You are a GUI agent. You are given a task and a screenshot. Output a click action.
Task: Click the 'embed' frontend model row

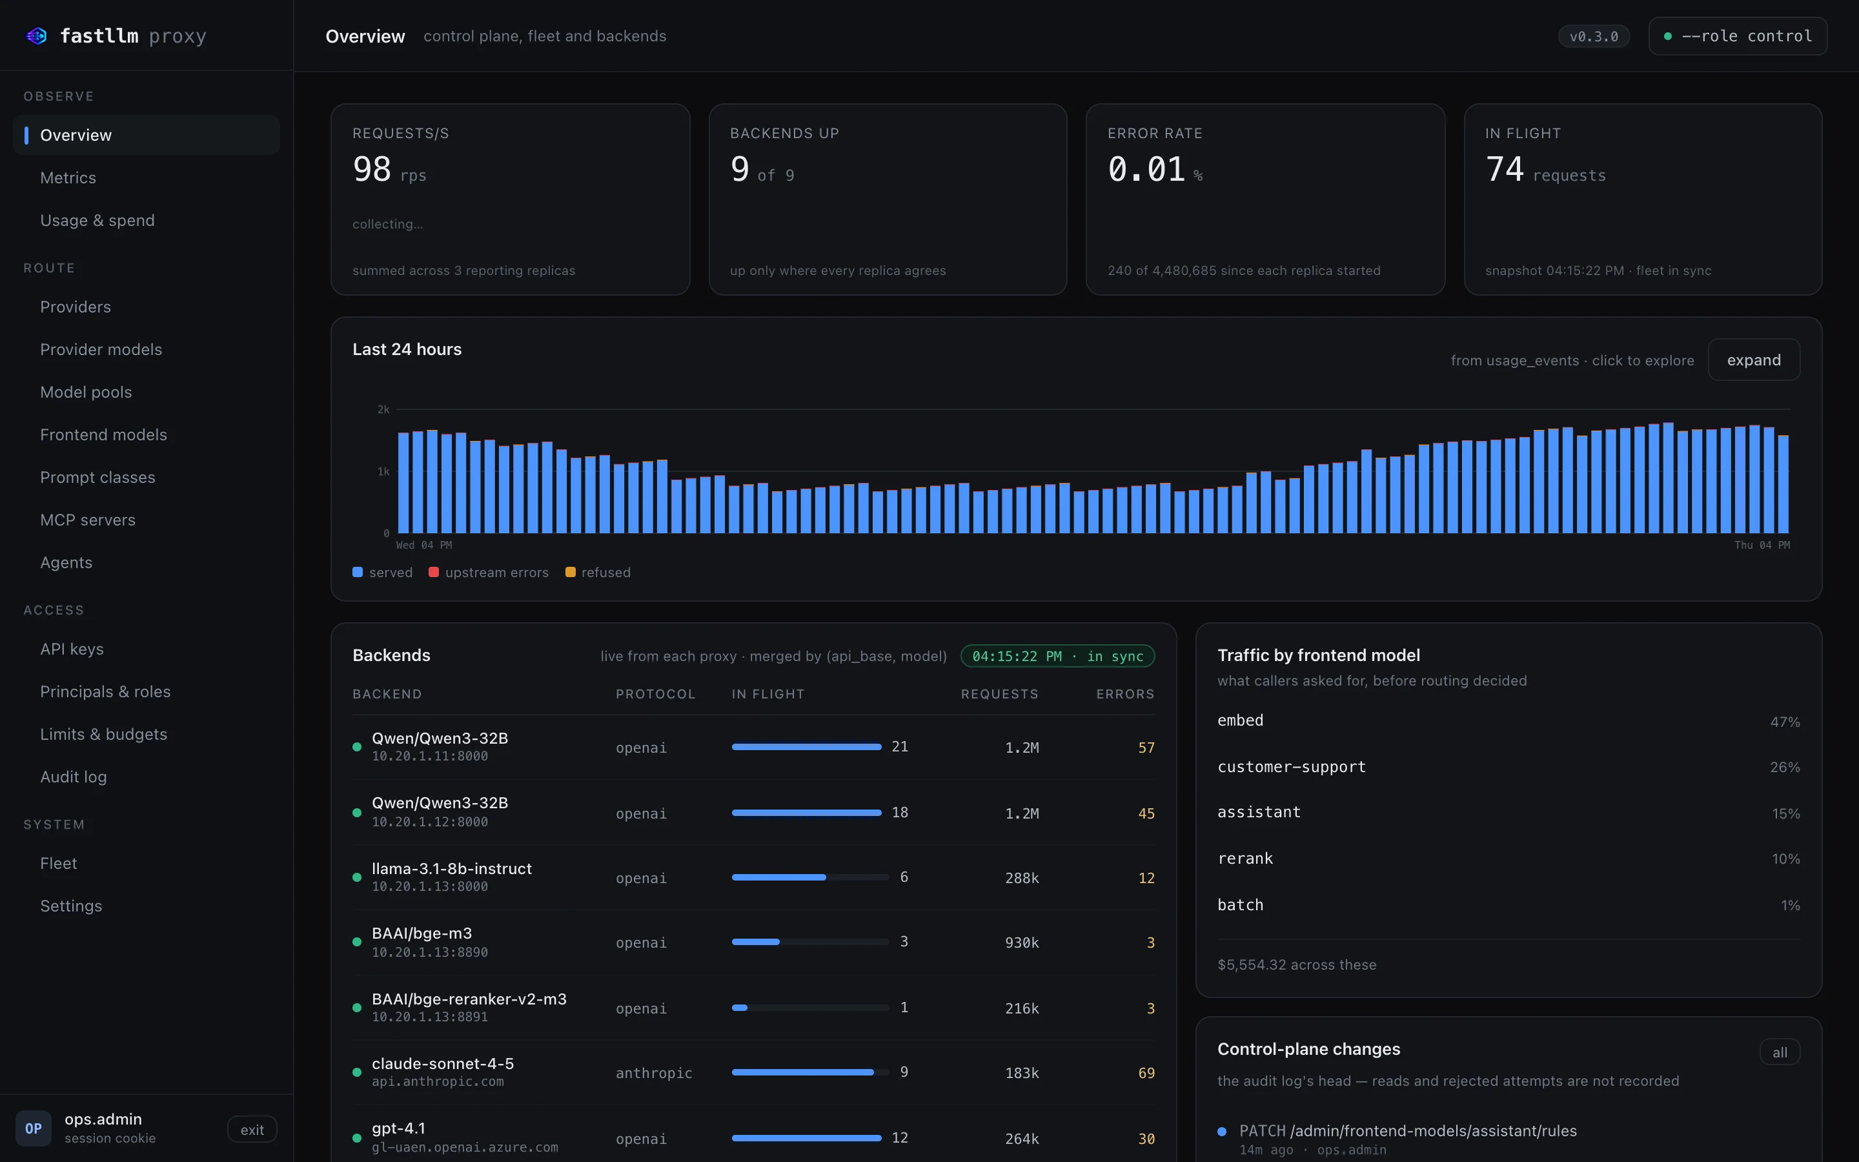coord(1509,721)
